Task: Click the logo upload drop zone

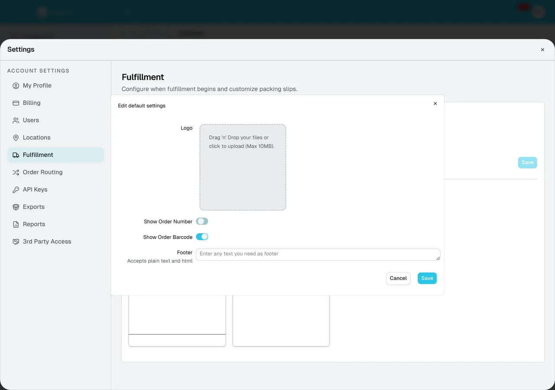Action: click(243, 167)
